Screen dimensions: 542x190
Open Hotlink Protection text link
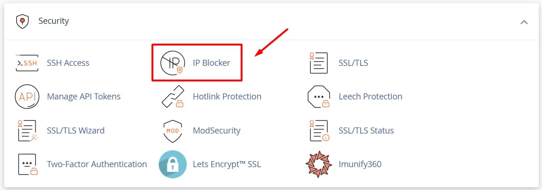pyautogui.click(x=227, y=97)
